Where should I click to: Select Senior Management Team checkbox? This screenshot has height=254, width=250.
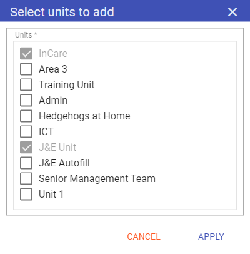coord(26,178)
